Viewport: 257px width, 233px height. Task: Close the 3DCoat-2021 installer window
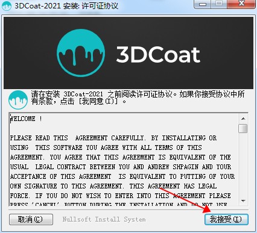(x=242, y=4)
